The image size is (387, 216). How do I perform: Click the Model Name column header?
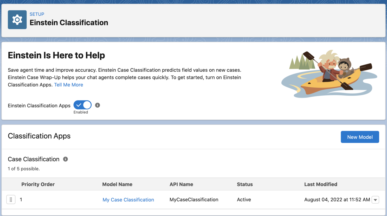[117, 184]
